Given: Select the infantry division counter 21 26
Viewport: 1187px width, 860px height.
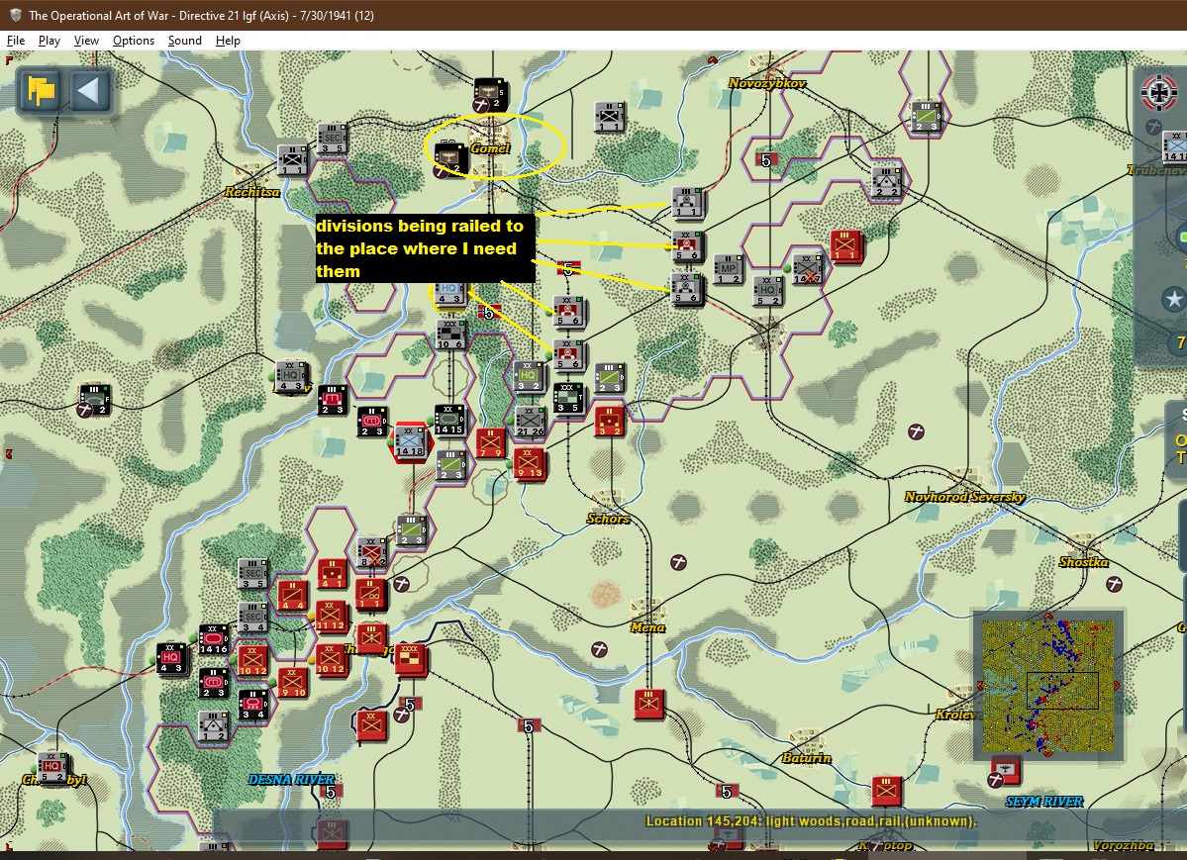Looking at the screenshot, I should coord(530,422).
